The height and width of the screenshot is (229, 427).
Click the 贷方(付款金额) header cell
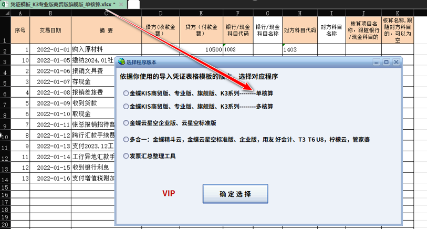click(x=201, y=30)
